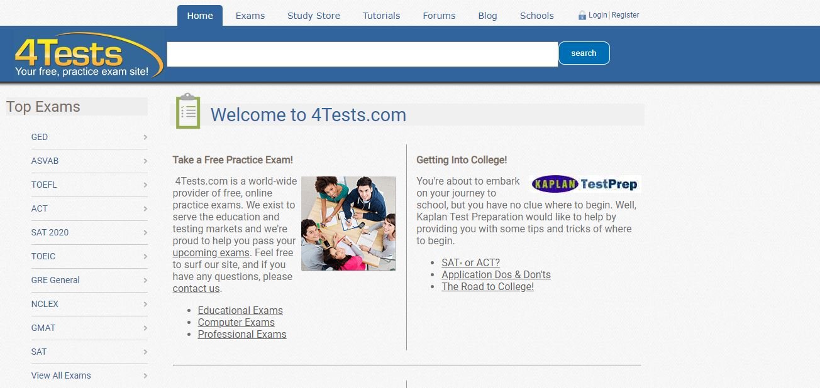Expand the ACT chevron arrow
820x388 pixels.
(x=145, y=208)
